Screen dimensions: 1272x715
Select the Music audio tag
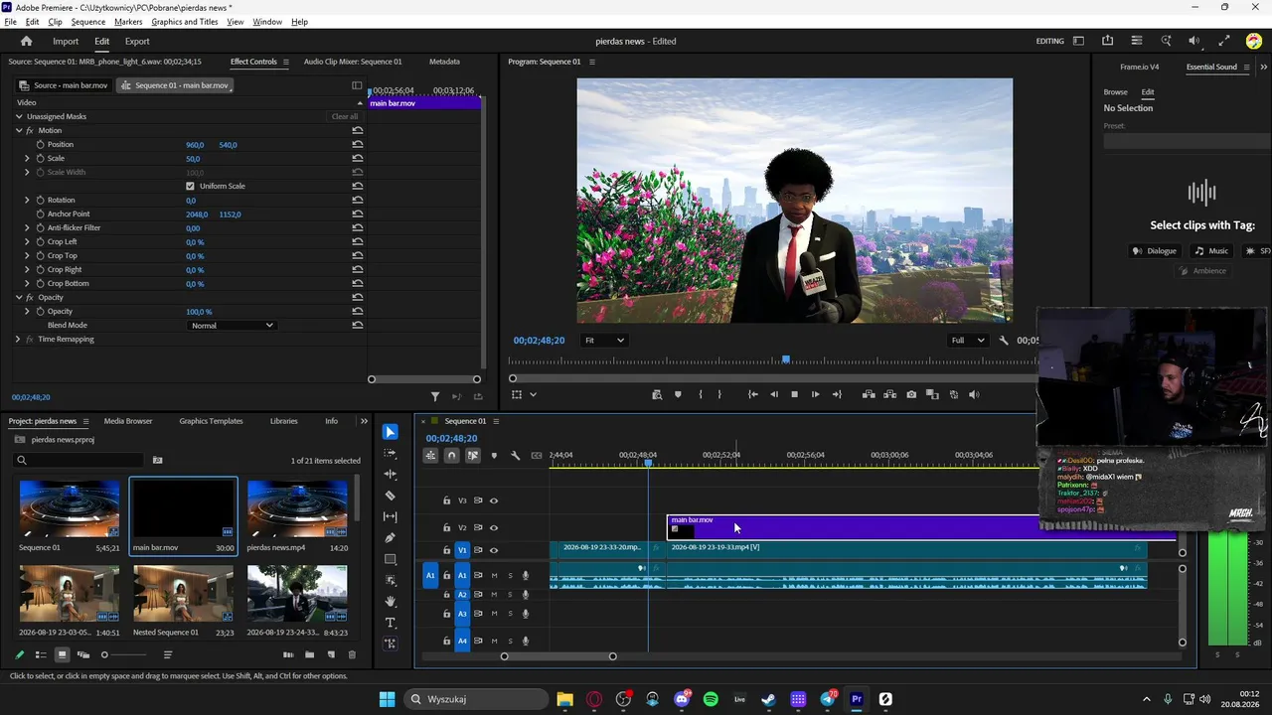pos(1212,251)
